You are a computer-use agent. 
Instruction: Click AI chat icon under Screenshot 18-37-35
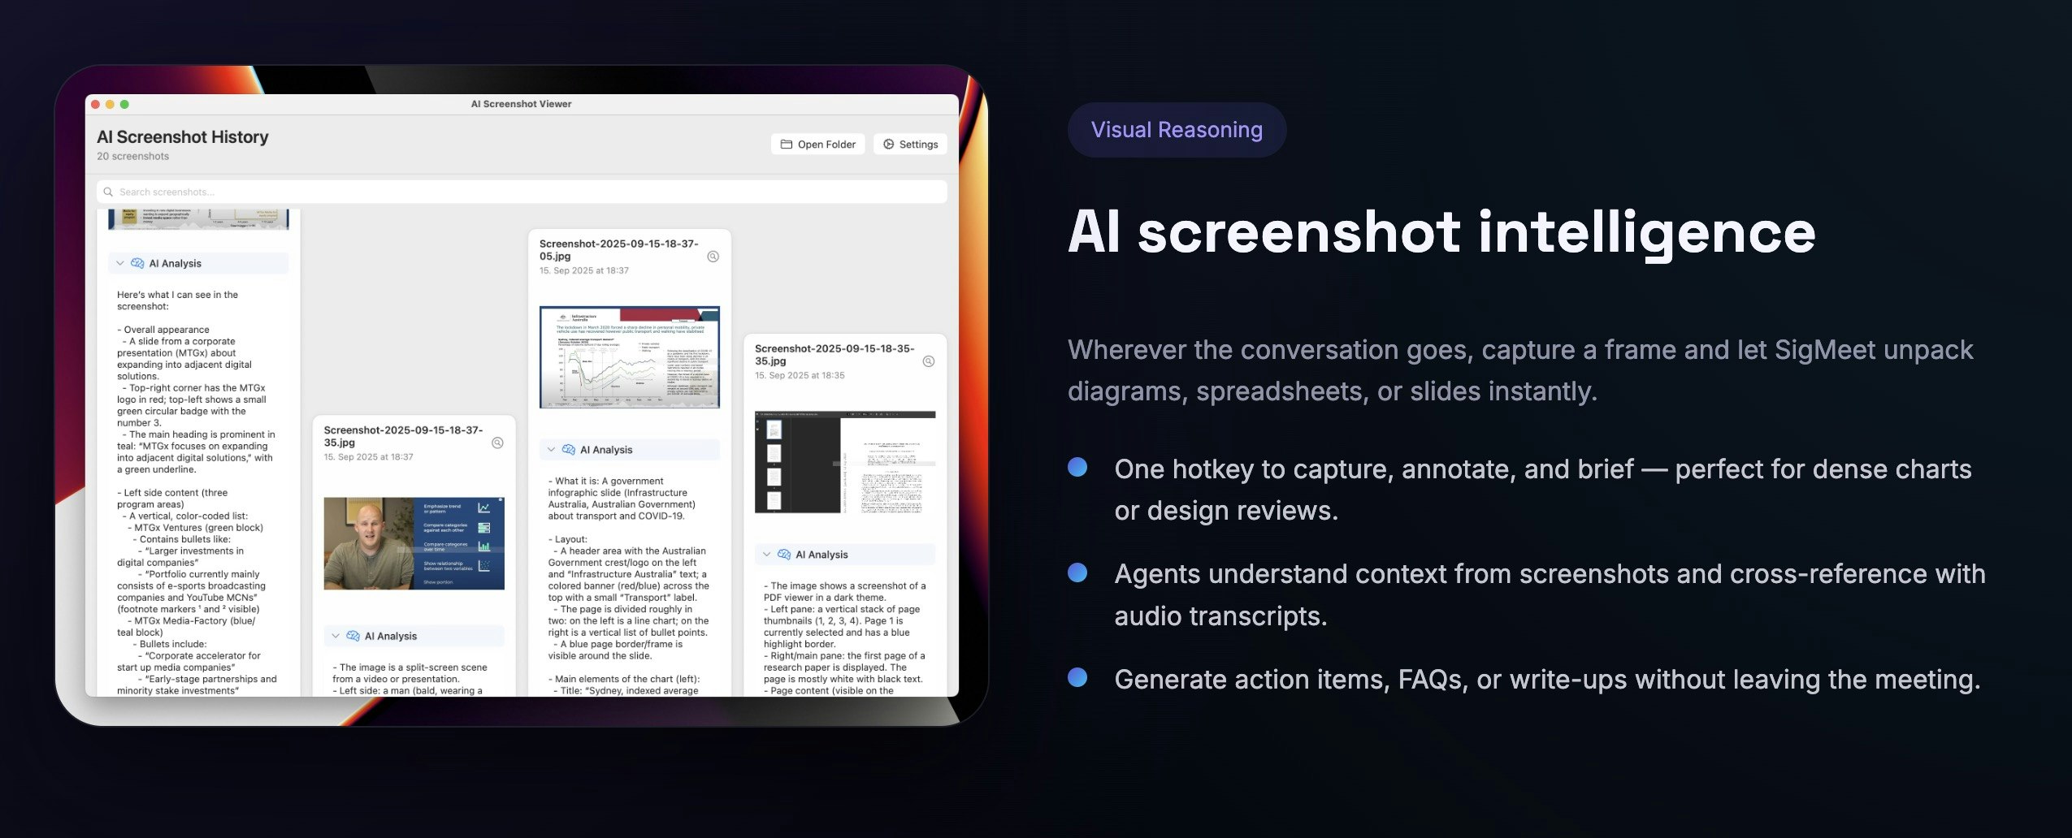(x=353, y=636)
